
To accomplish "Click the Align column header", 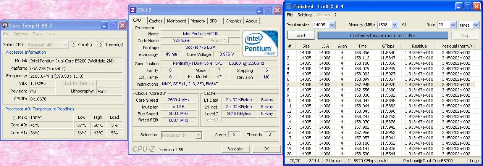I will coord(342,46).
